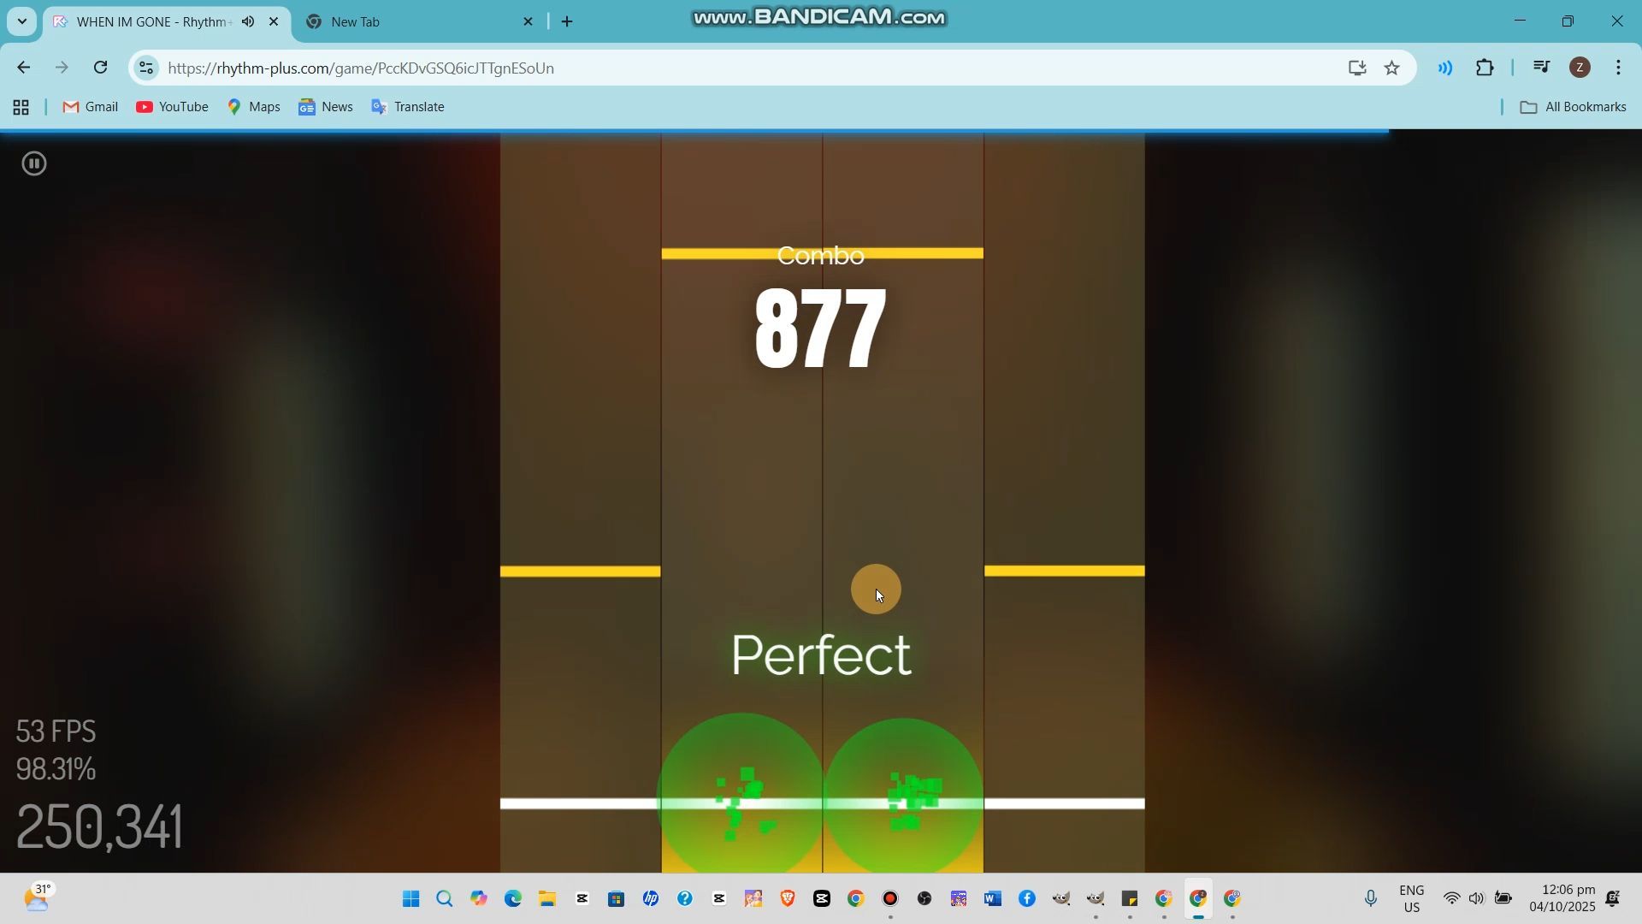Open the tab search dropdown arrow
Image resolution: width=1642 pixels, height=924 pixels.
tap(22, 22)
